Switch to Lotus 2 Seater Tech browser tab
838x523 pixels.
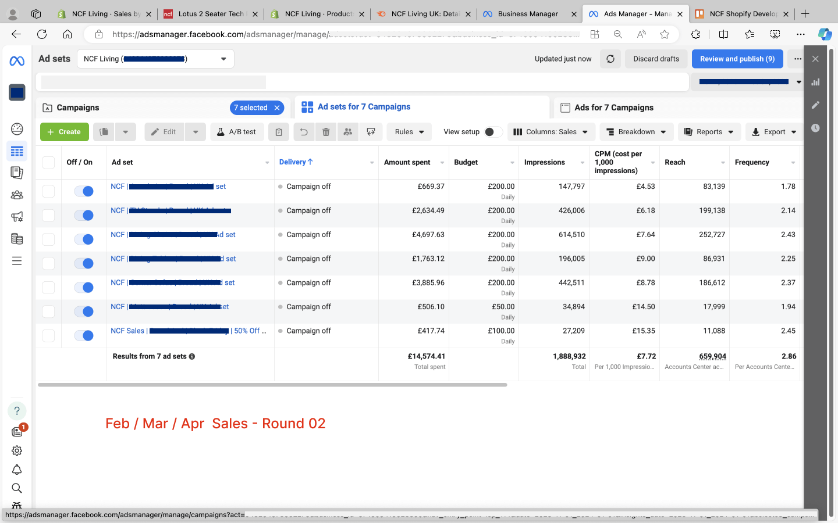[x=211, y=14]
